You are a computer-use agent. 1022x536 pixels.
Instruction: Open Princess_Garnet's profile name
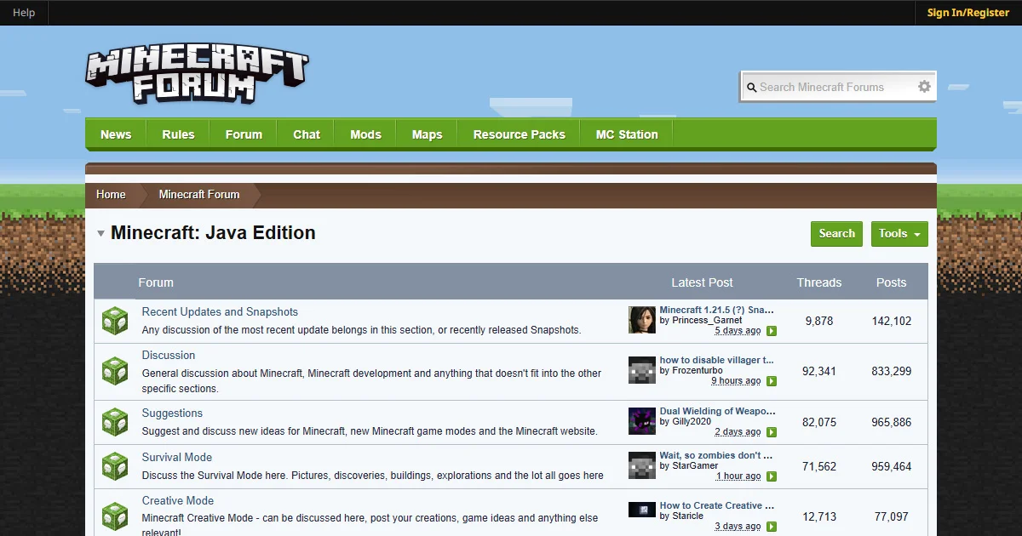coord(707,321)
